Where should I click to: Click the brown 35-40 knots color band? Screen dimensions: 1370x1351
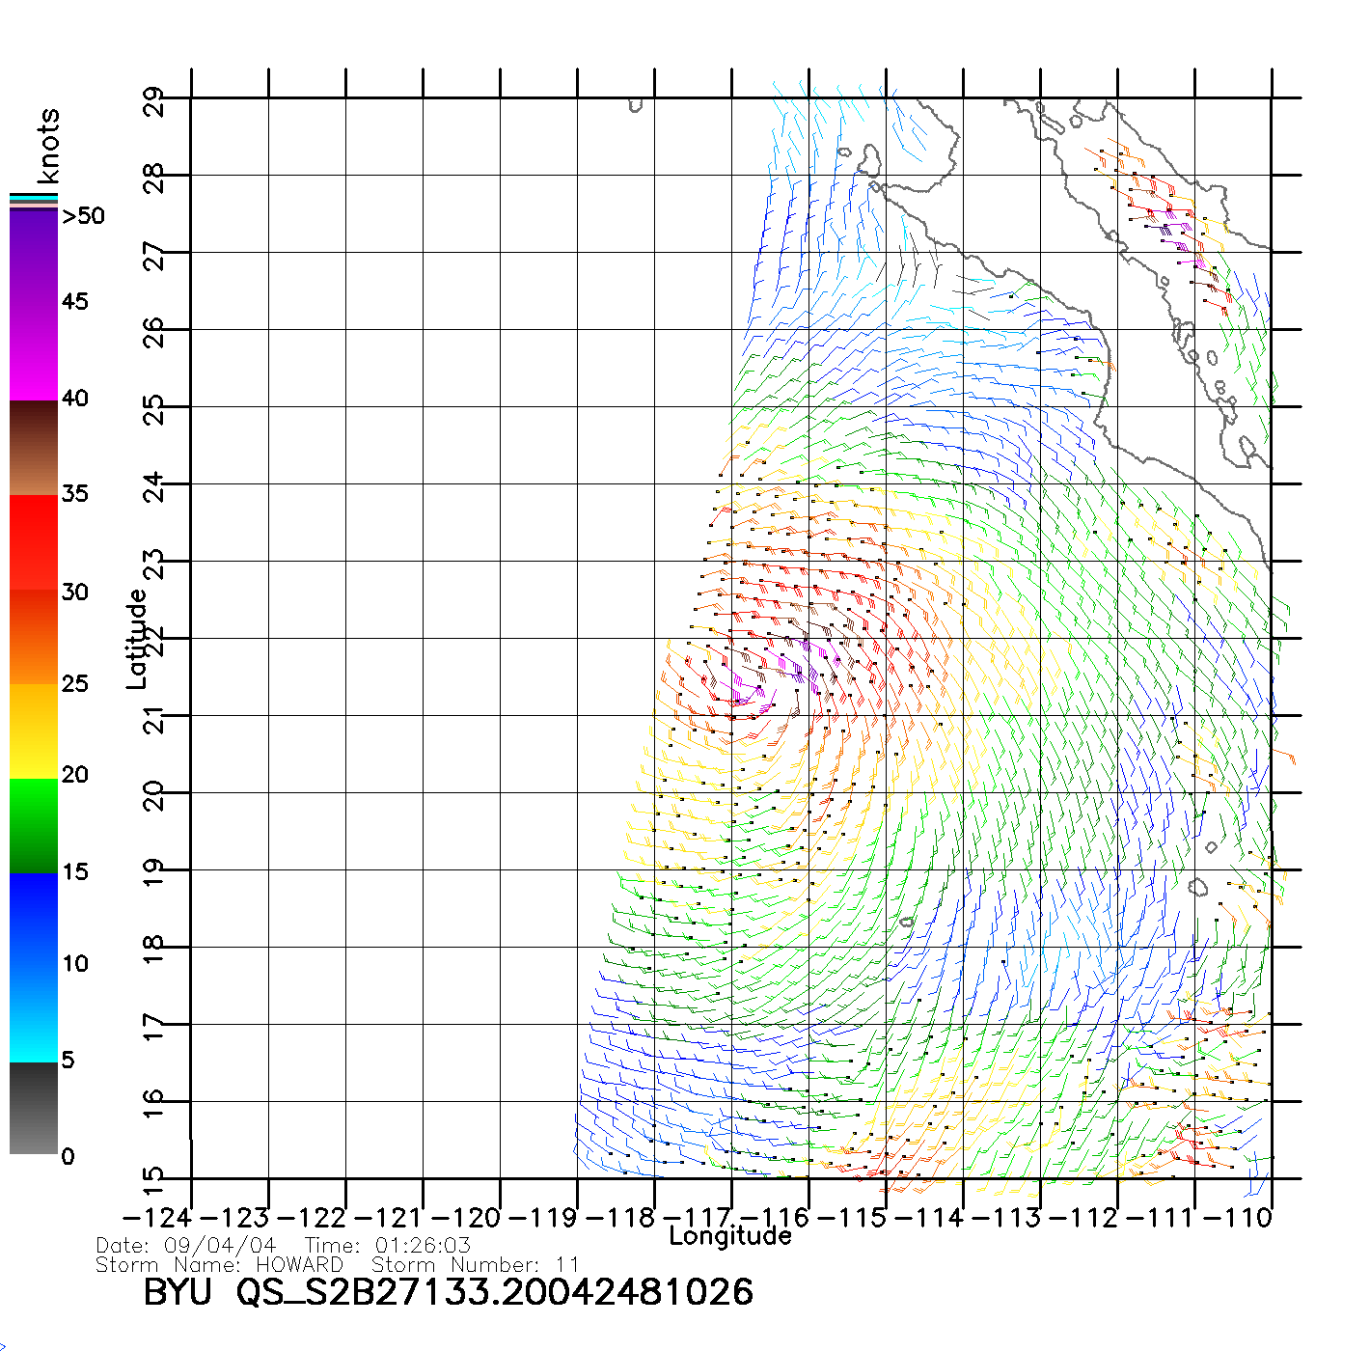[34, 448]
